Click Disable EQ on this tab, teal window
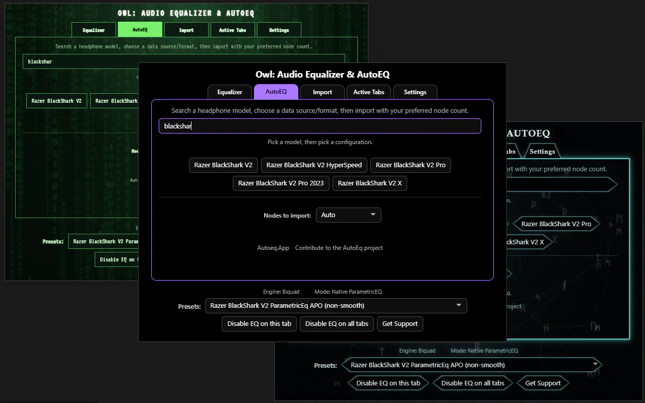The width and height of the screenshot is (645, 403). coord(388,383)
